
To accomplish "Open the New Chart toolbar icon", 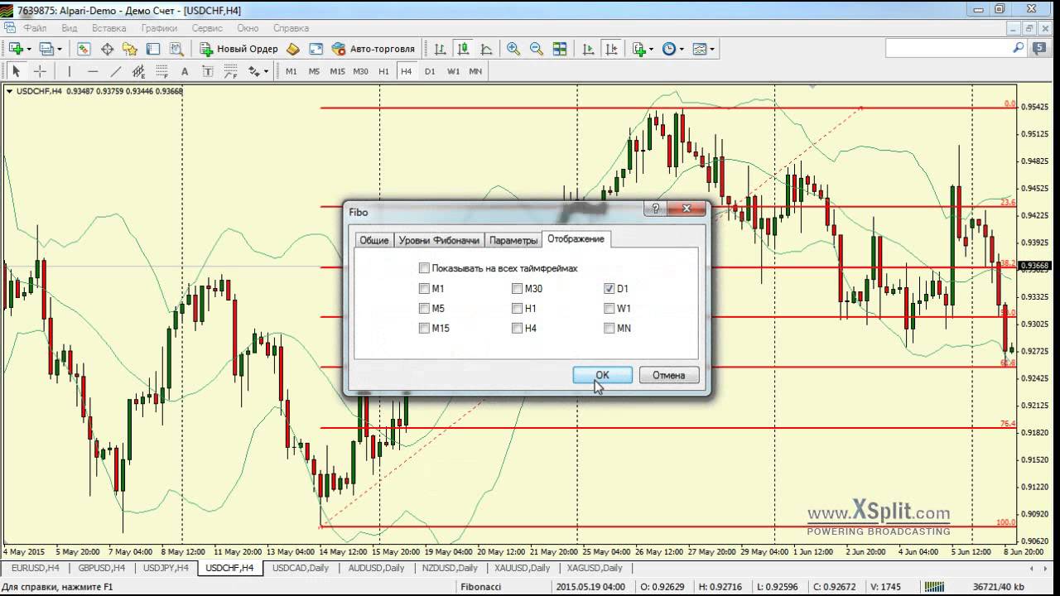I will (x=16, y=49).
